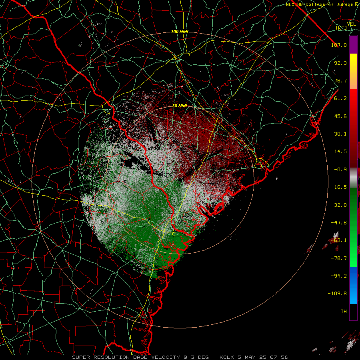The width and height of the screenshot is (360, 360).
Task: Click the '-47.6' scale value
Action: coord(339,223)
